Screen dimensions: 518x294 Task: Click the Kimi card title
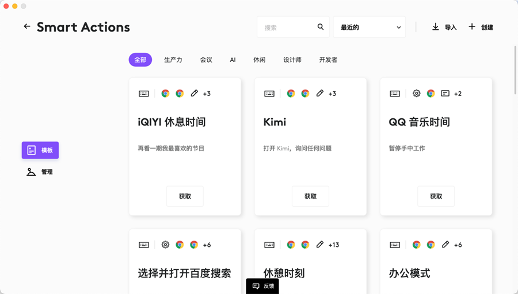(275, 122)
